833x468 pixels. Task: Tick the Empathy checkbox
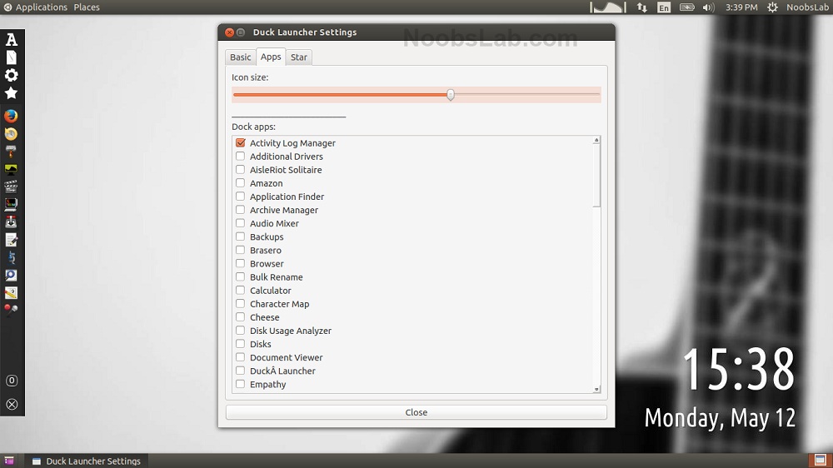(241, 384)
